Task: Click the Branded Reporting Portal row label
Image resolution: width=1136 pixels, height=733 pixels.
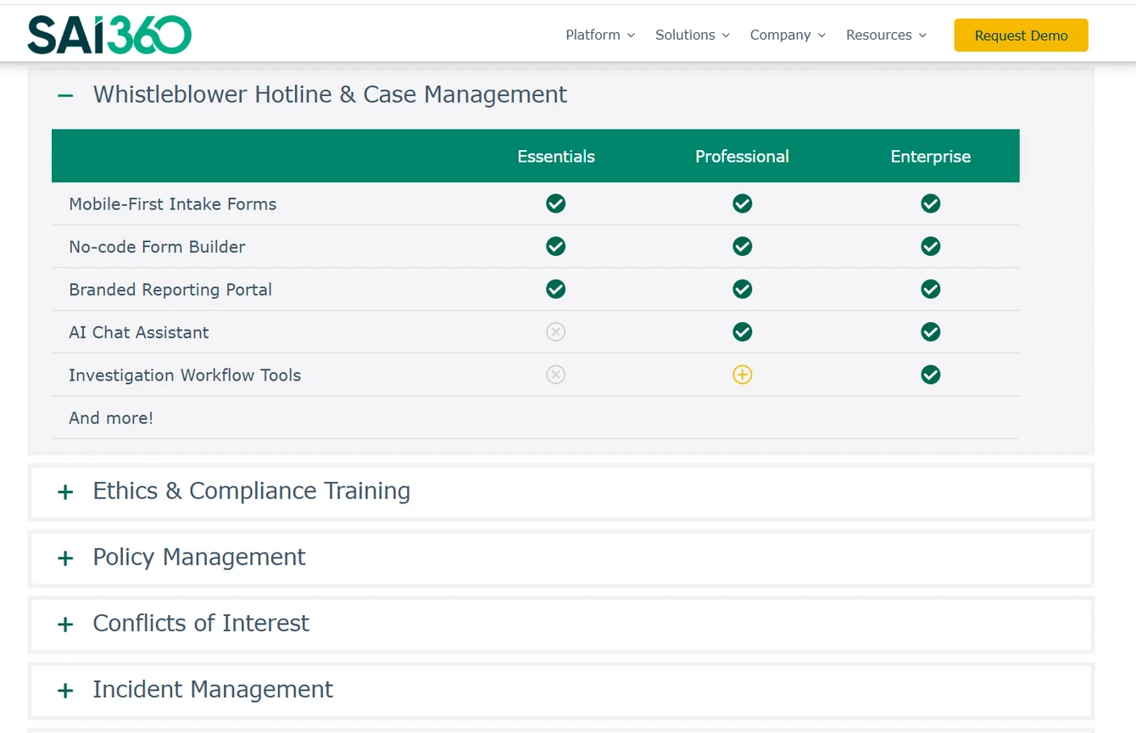Action: [x=170, y=290]
